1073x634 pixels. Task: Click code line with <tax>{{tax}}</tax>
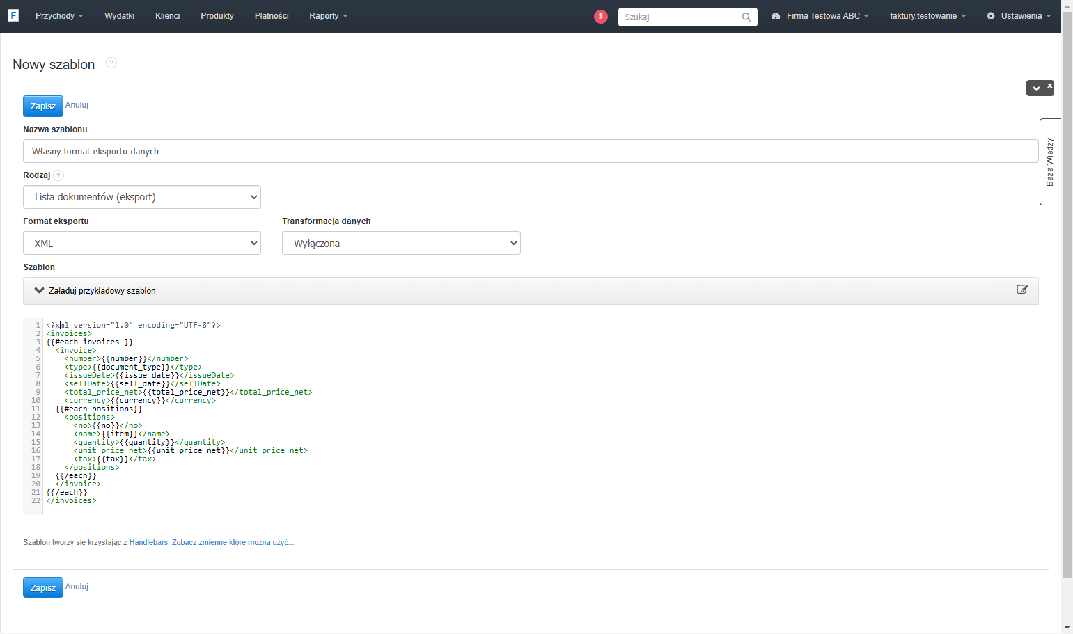tap(115, 459)
